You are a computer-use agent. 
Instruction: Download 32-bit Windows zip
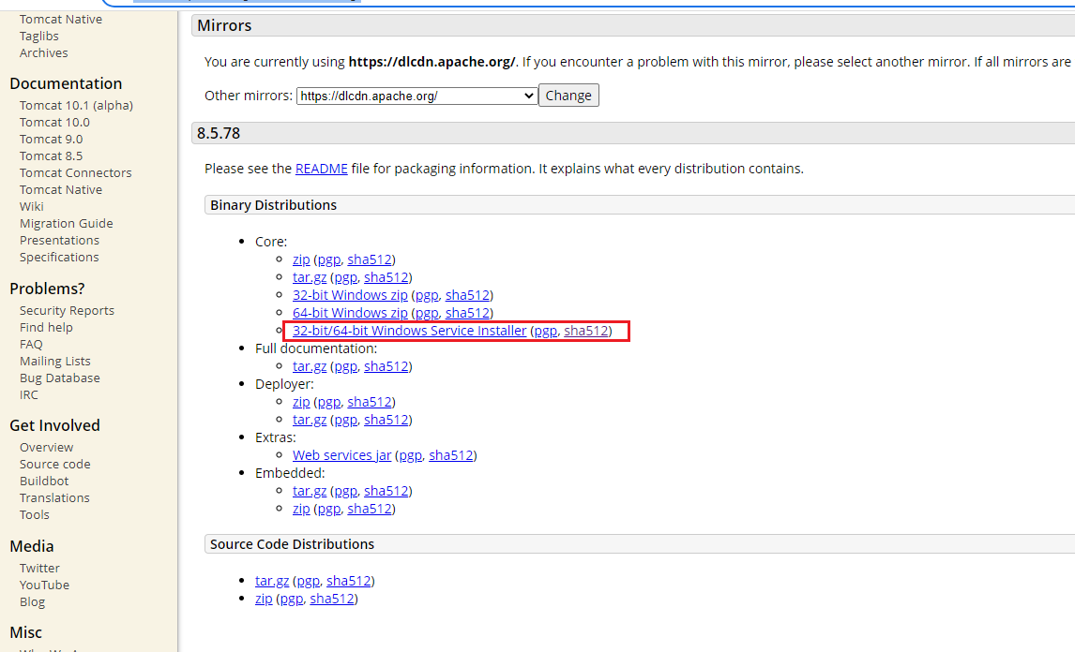[350, 295]
